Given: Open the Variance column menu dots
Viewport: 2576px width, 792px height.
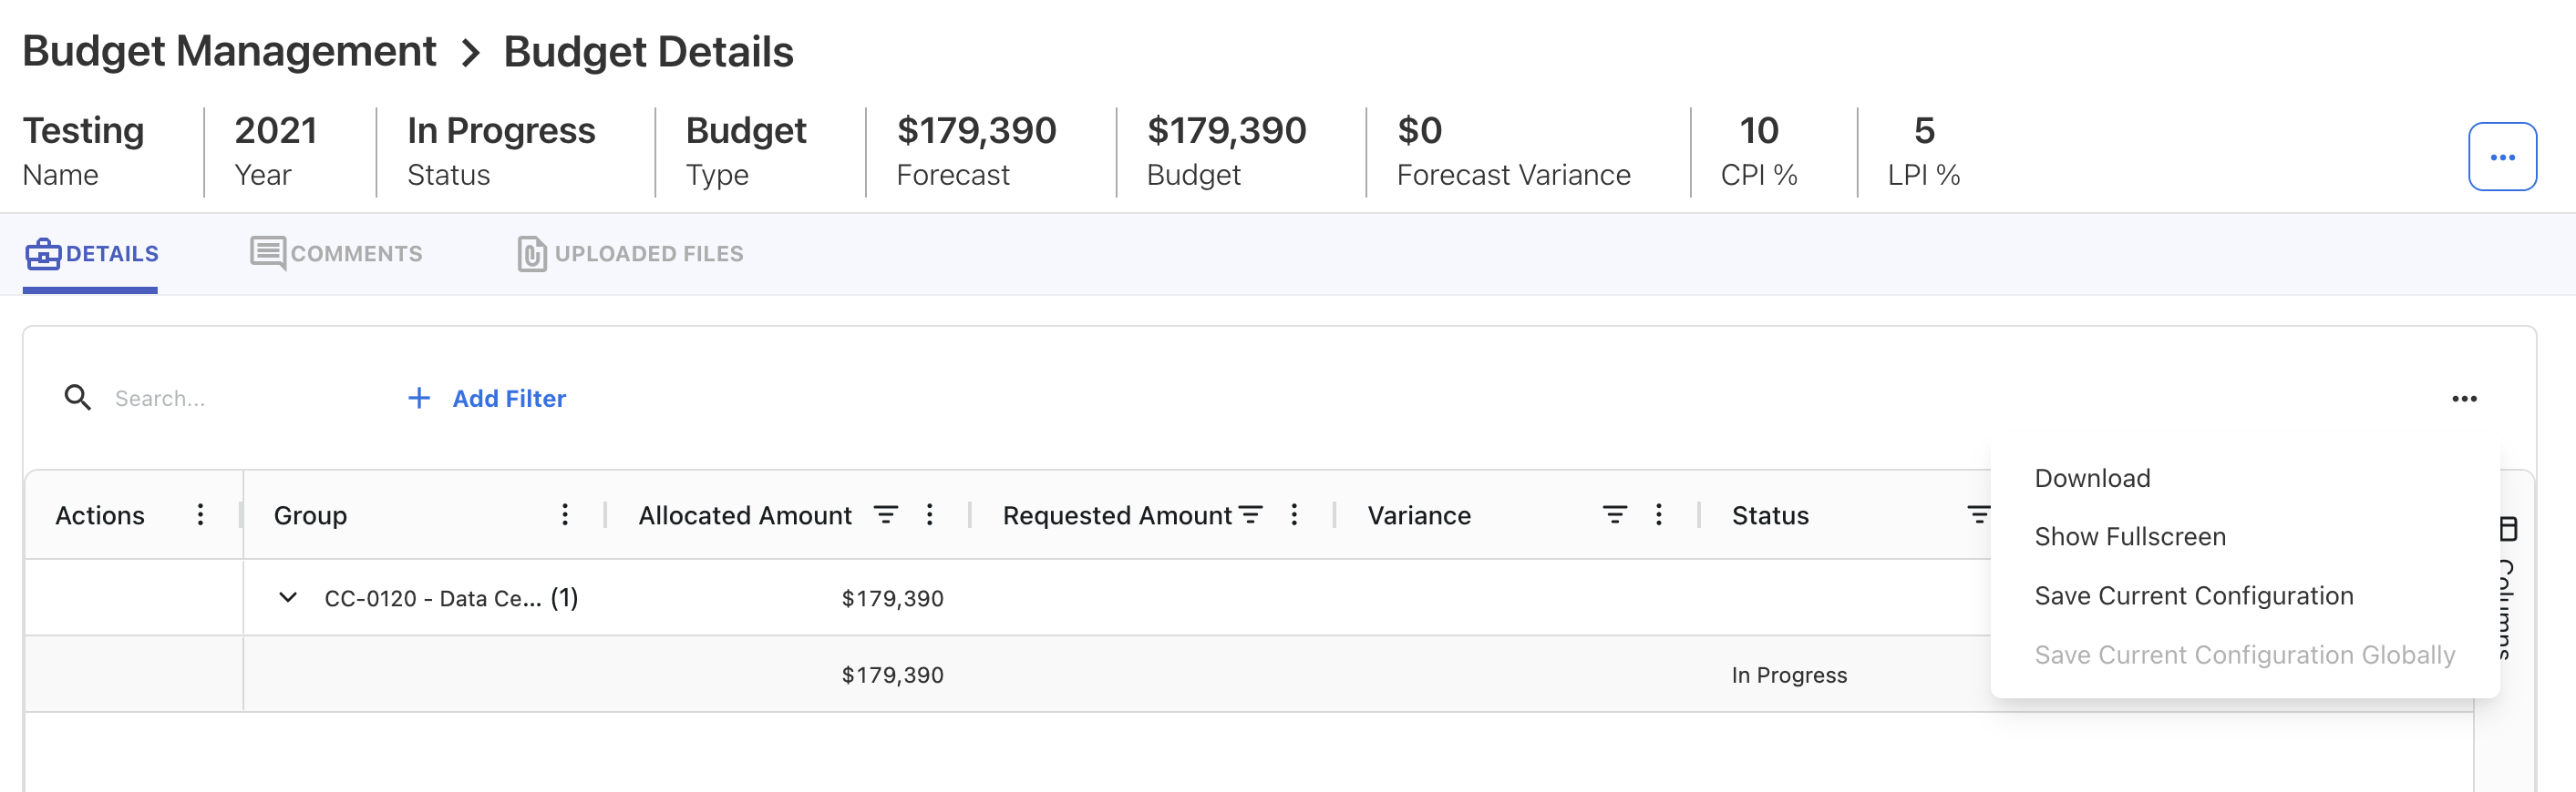Looking at the screenshot, I should 1658,514.
